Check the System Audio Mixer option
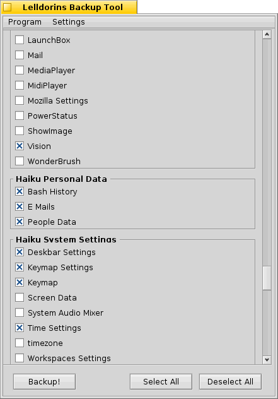Viewport: 278px width, 399px height. click(20, 313)
